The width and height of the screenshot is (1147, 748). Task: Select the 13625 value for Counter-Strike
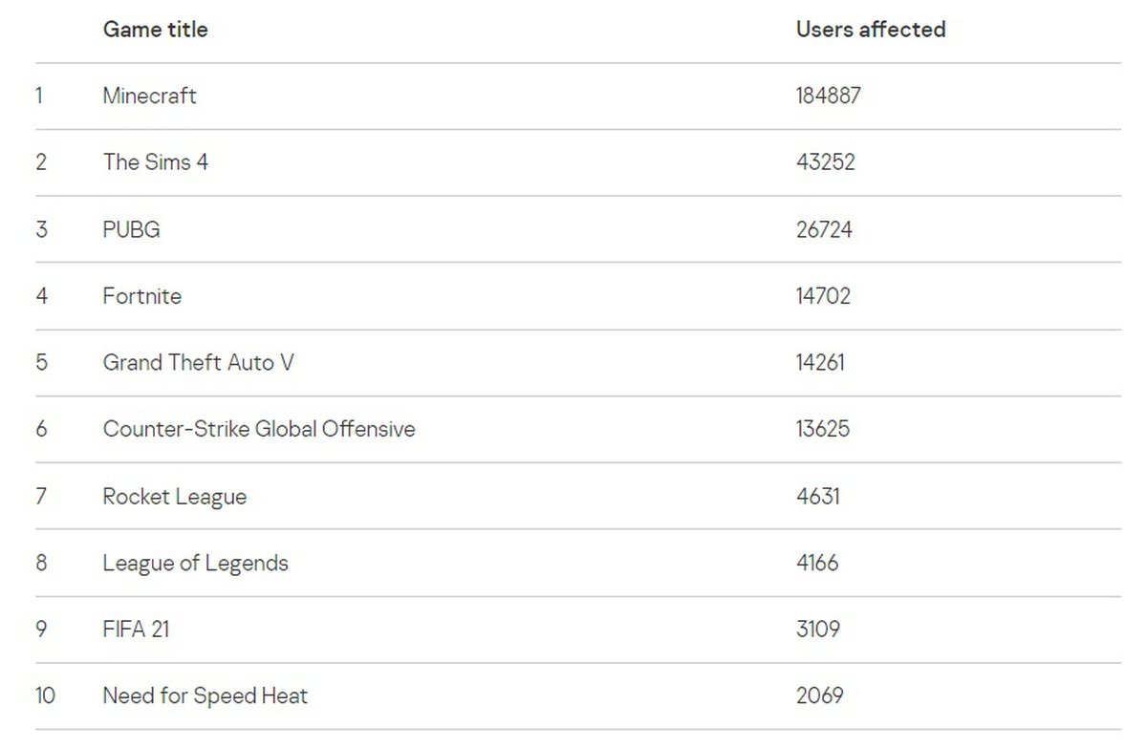822,429
